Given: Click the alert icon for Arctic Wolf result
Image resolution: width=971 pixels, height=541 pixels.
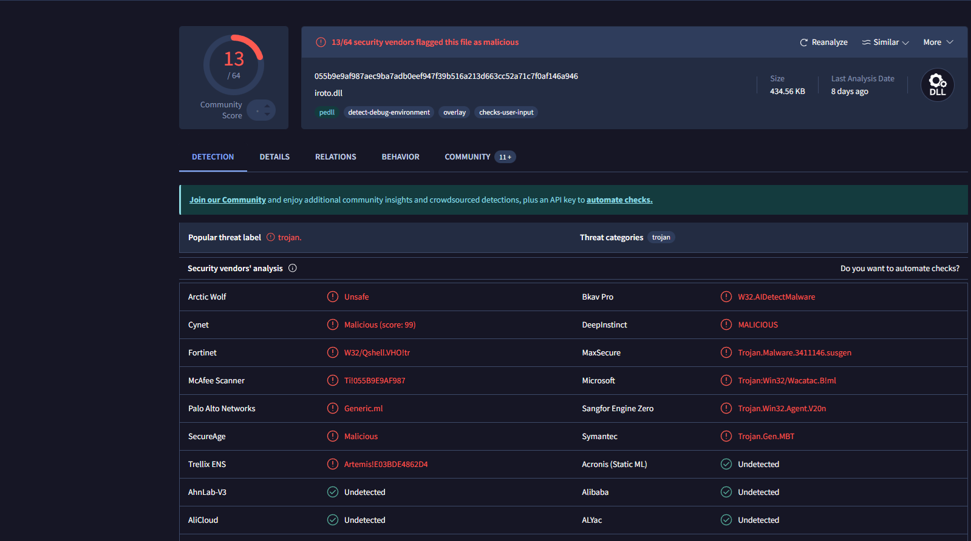Looking at the screenshot, I should [332, 297].
